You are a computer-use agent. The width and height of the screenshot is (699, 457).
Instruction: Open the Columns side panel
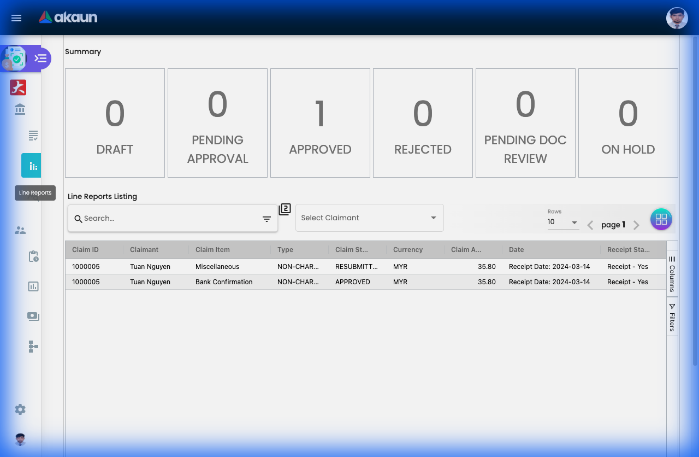(x=672, y=272)
